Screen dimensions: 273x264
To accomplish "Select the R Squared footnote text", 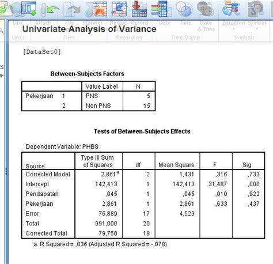I will point(100,244).
